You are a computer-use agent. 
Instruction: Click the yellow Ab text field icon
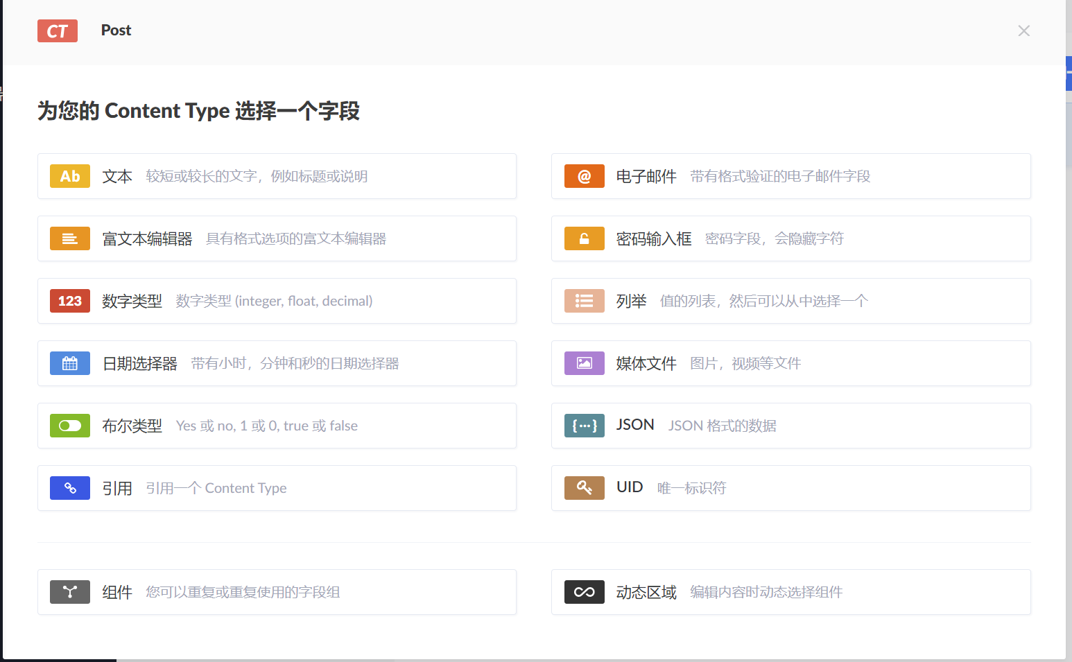click(70, 176)
